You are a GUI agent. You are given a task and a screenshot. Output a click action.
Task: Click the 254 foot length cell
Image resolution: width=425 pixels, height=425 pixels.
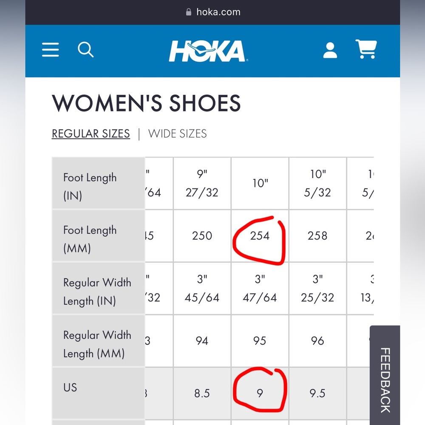(x=260, y=236)
